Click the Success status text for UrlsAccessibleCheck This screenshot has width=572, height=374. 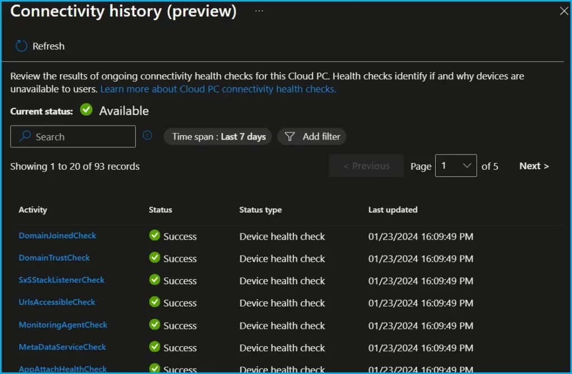tap(180, 303)
